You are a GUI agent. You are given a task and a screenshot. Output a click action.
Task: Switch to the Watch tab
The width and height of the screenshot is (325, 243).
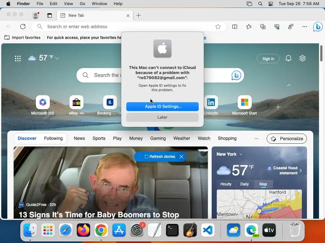pos(204,138)
